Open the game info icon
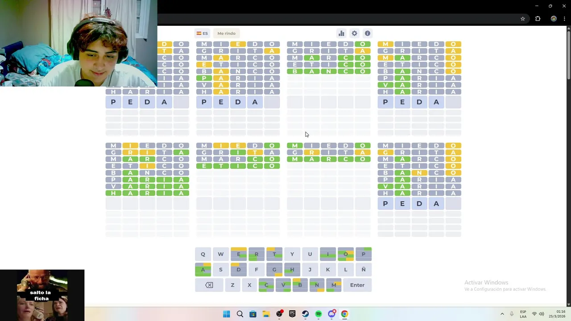 [368, 33]
